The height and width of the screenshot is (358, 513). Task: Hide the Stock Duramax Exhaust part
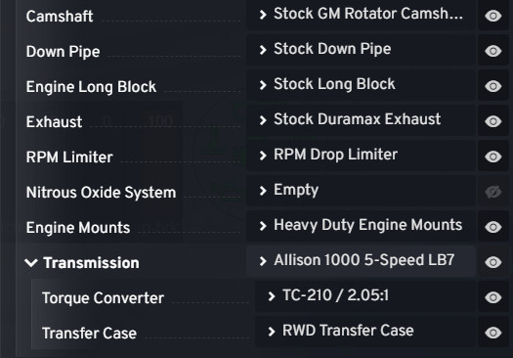[493, 121]
